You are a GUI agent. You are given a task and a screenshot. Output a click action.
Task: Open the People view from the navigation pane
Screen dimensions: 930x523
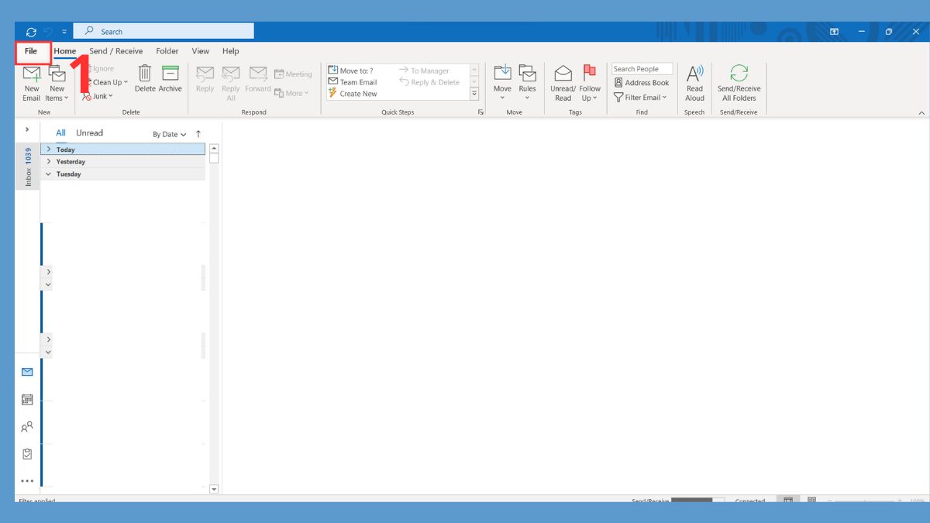[x=28, y=426]
